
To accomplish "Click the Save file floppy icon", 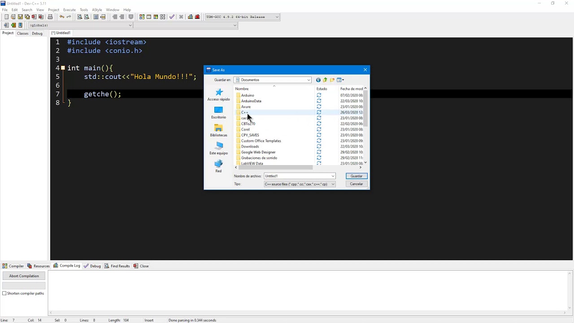I will coord(20,17).
